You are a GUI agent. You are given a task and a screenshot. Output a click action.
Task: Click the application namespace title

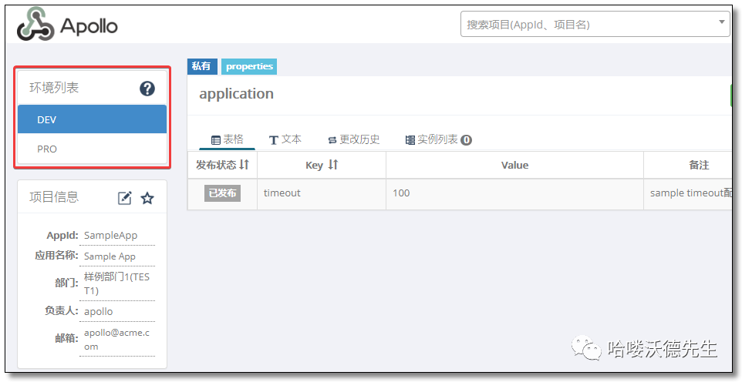point(236,94)
